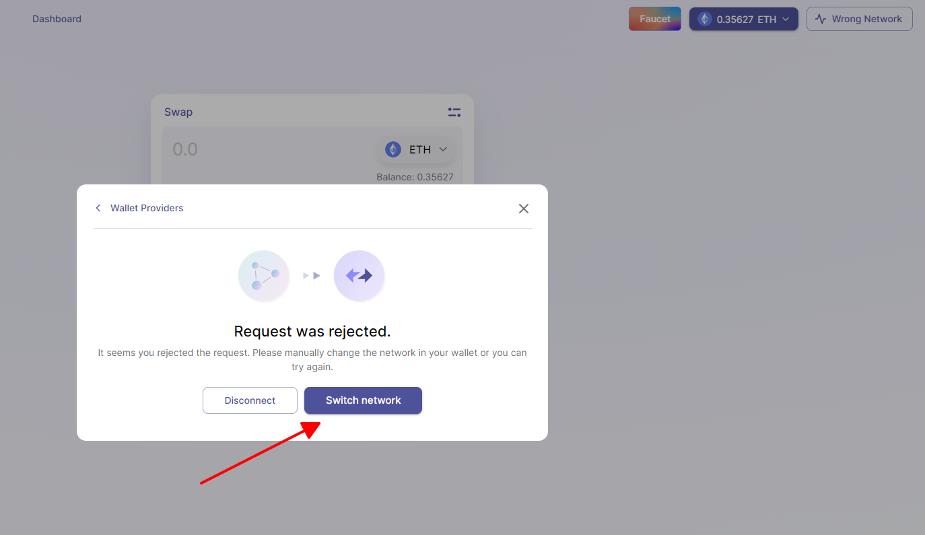The height and width of the screenshot is (535, 925).
Task: Open swap settings sliders icon
Action: 454,112
